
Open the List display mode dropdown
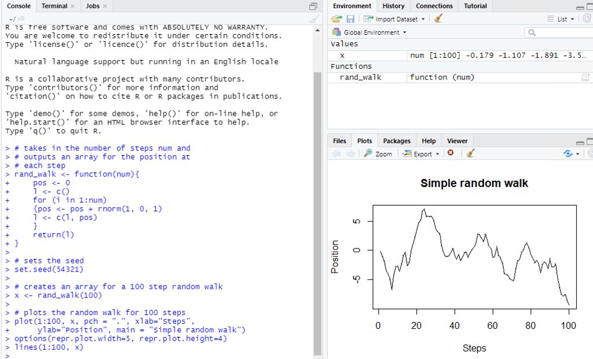pyautogui.click(x=571, y=19)
